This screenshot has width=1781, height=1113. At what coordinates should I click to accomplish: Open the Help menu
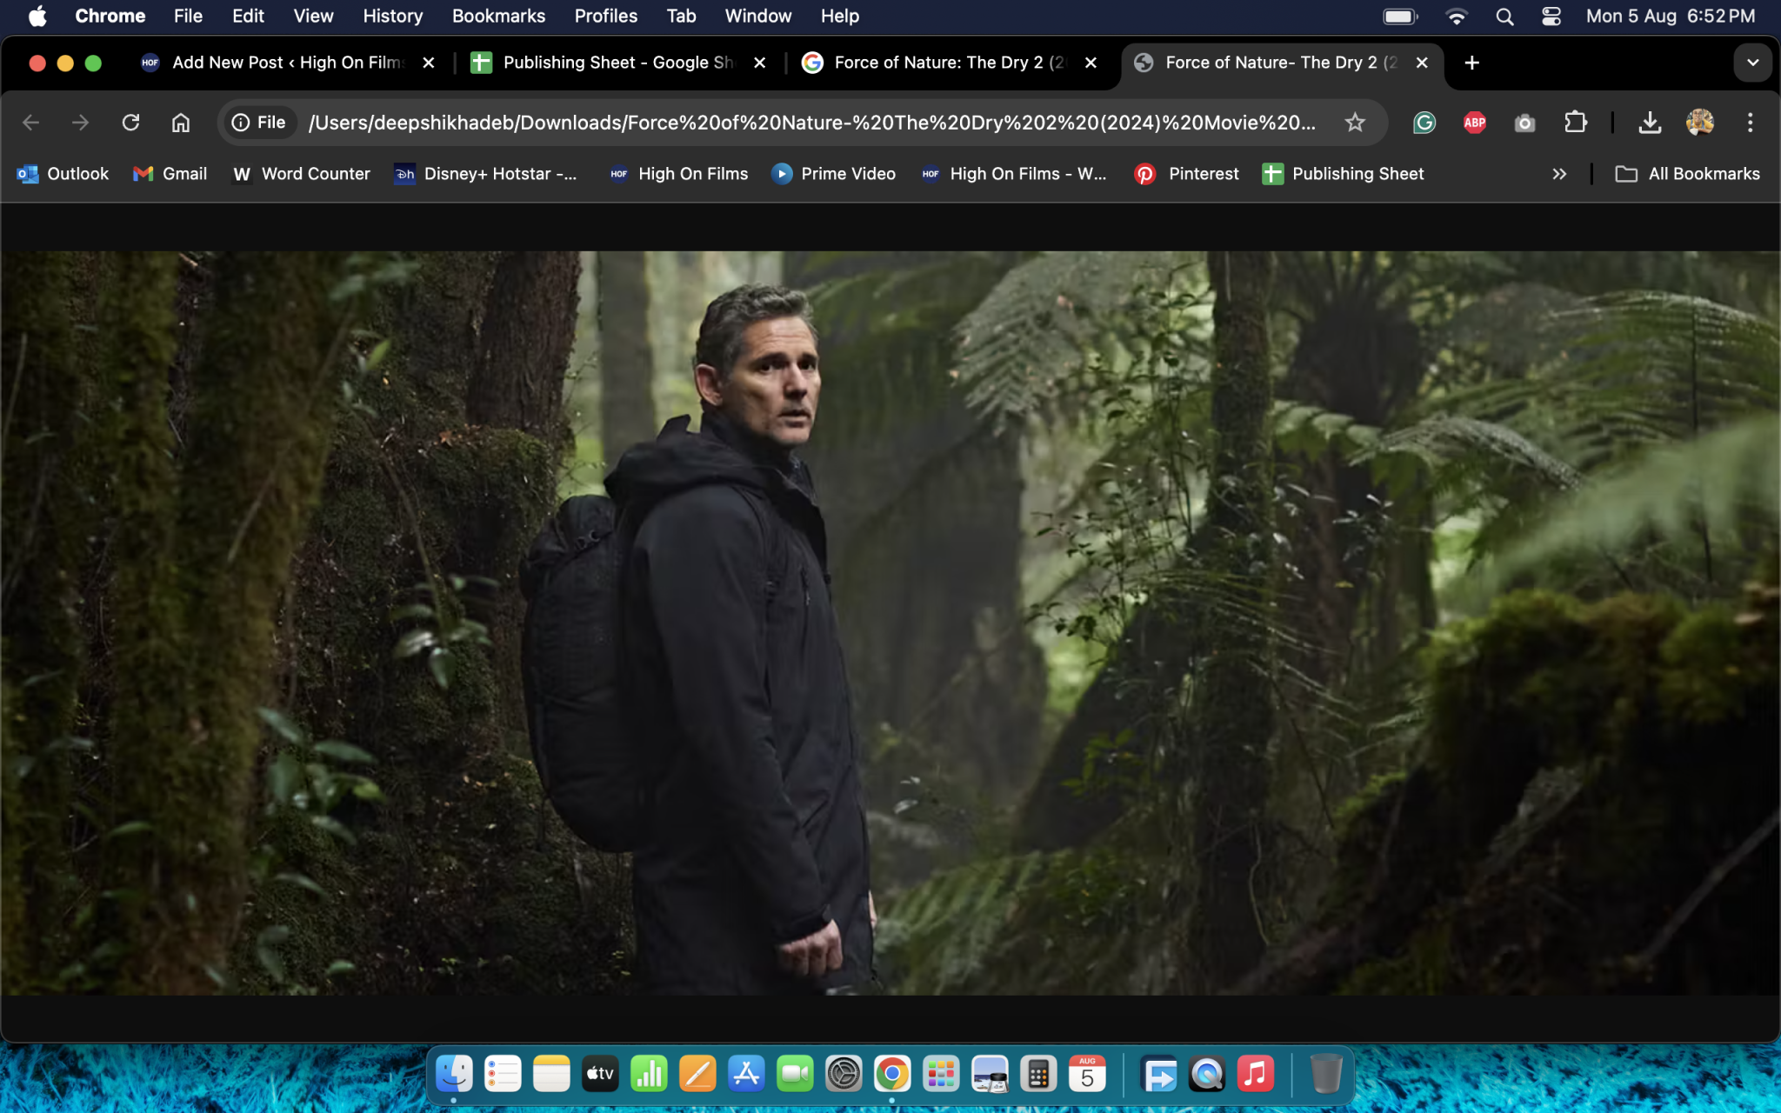click(839, 16)
